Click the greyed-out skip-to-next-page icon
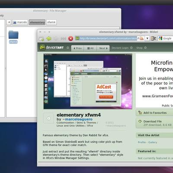 pyautogui.click(x=63, y=38)
